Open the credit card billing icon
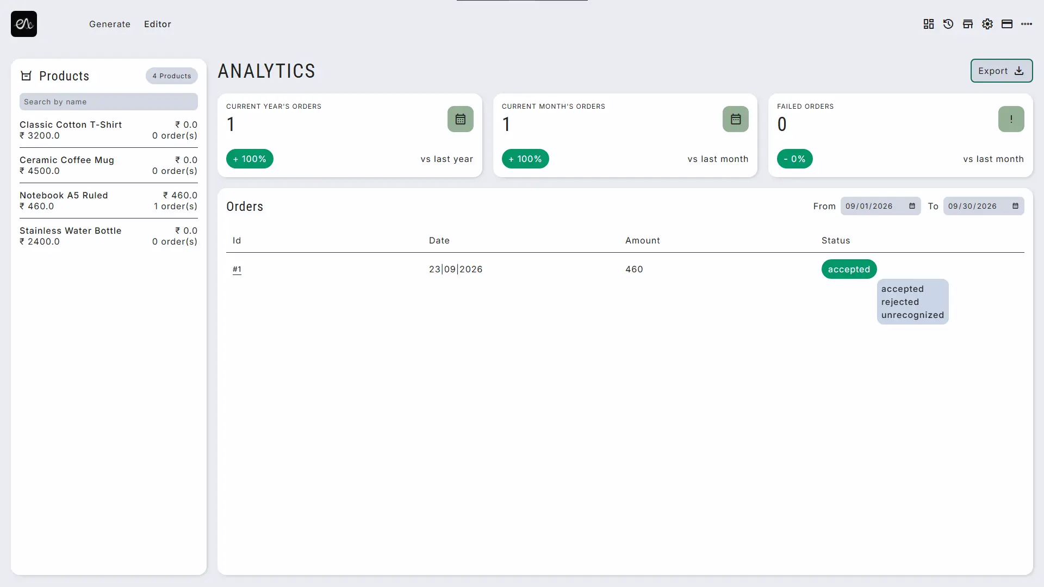The width and height of the screenshot is (1044, 587). coord(1007,24)
